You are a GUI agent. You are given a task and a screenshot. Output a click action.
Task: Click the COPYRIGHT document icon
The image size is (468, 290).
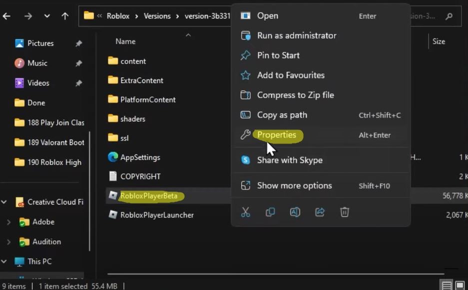(113, 176)
